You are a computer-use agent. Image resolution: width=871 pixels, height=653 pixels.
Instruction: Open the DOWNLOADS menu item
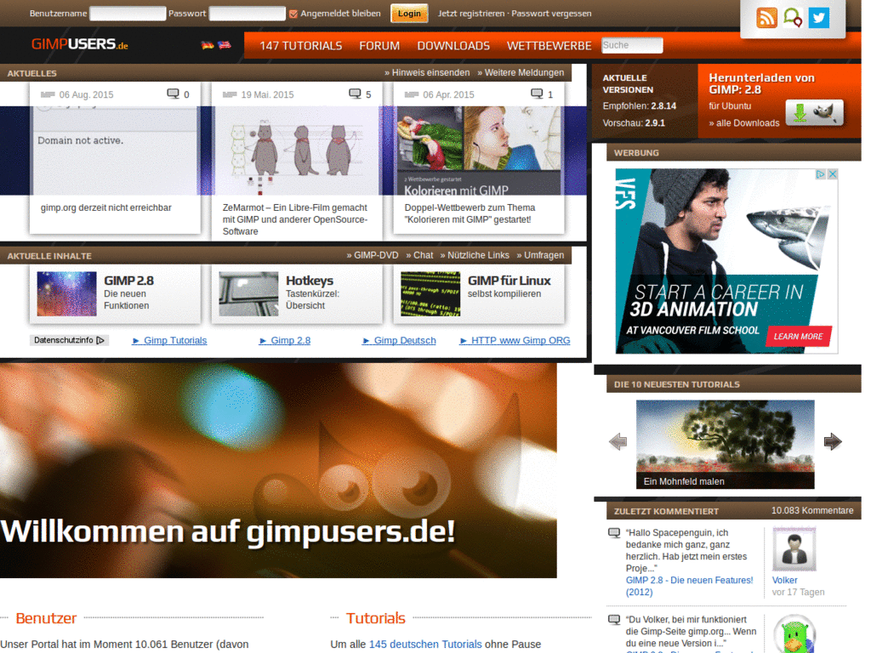point(453,46)
